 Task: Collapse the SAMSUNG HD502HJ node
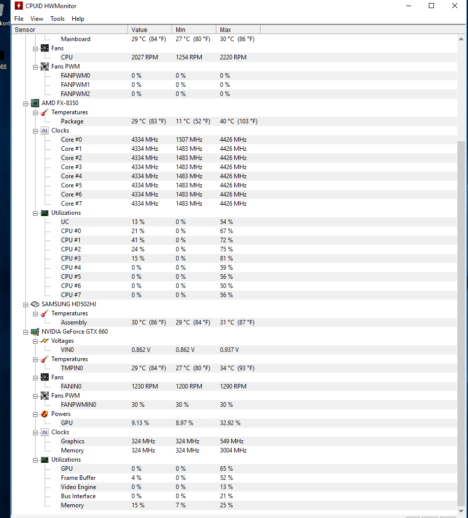(26, 305)
